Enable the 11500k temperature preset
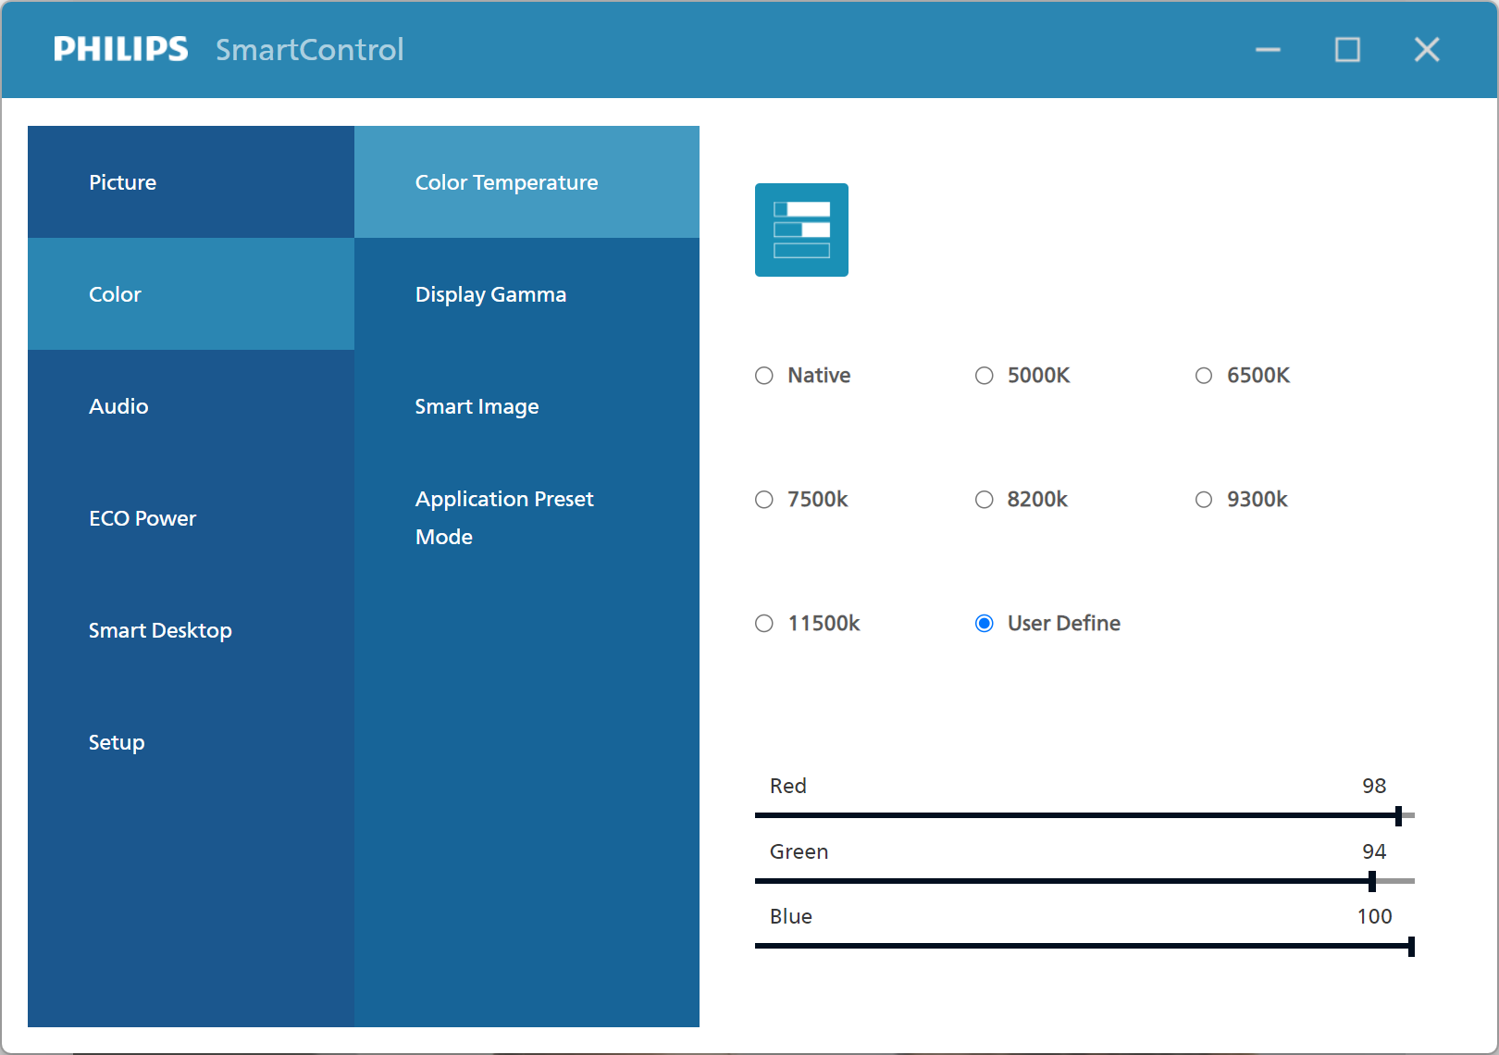The width and height of the screenshot is (1499, 1055). (x=764, y=624)
